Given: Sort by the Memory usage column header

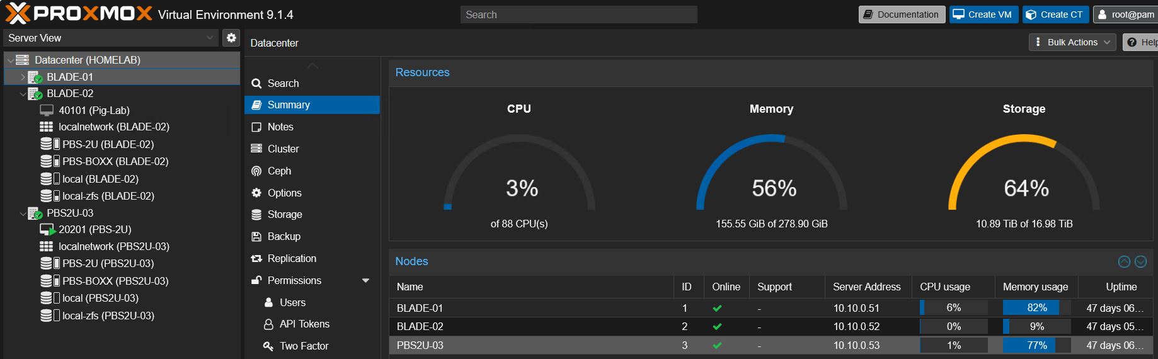Looking at the screenshot, I should click(x=1036, y=287).
